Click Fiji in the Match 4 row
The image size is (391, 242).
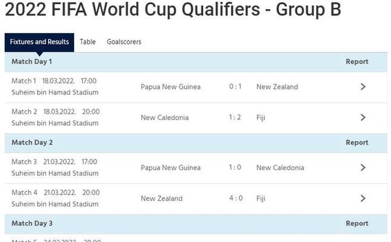261,198
